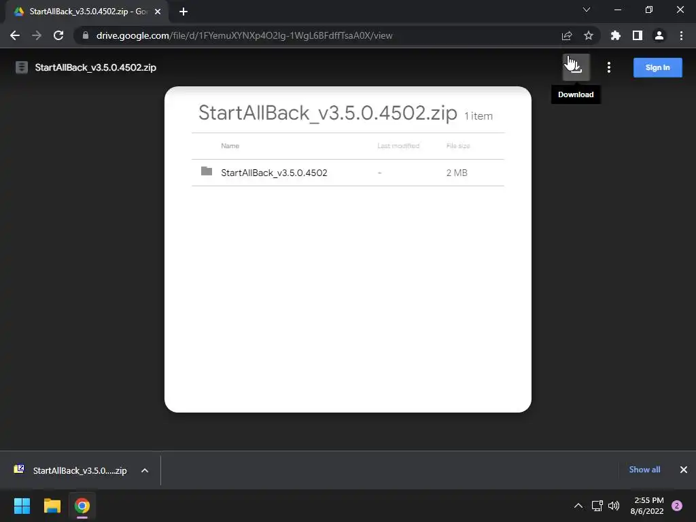Open network status in system tray
This screenshot has width=696, height=522.
(597, 506)
